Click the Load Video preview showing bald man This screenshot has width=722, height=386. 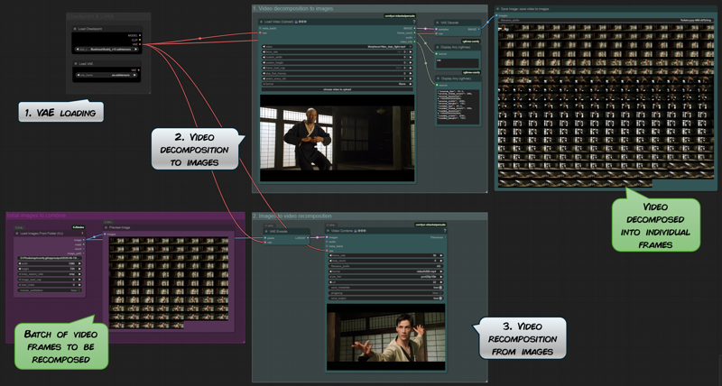click(x=337, y=138)
